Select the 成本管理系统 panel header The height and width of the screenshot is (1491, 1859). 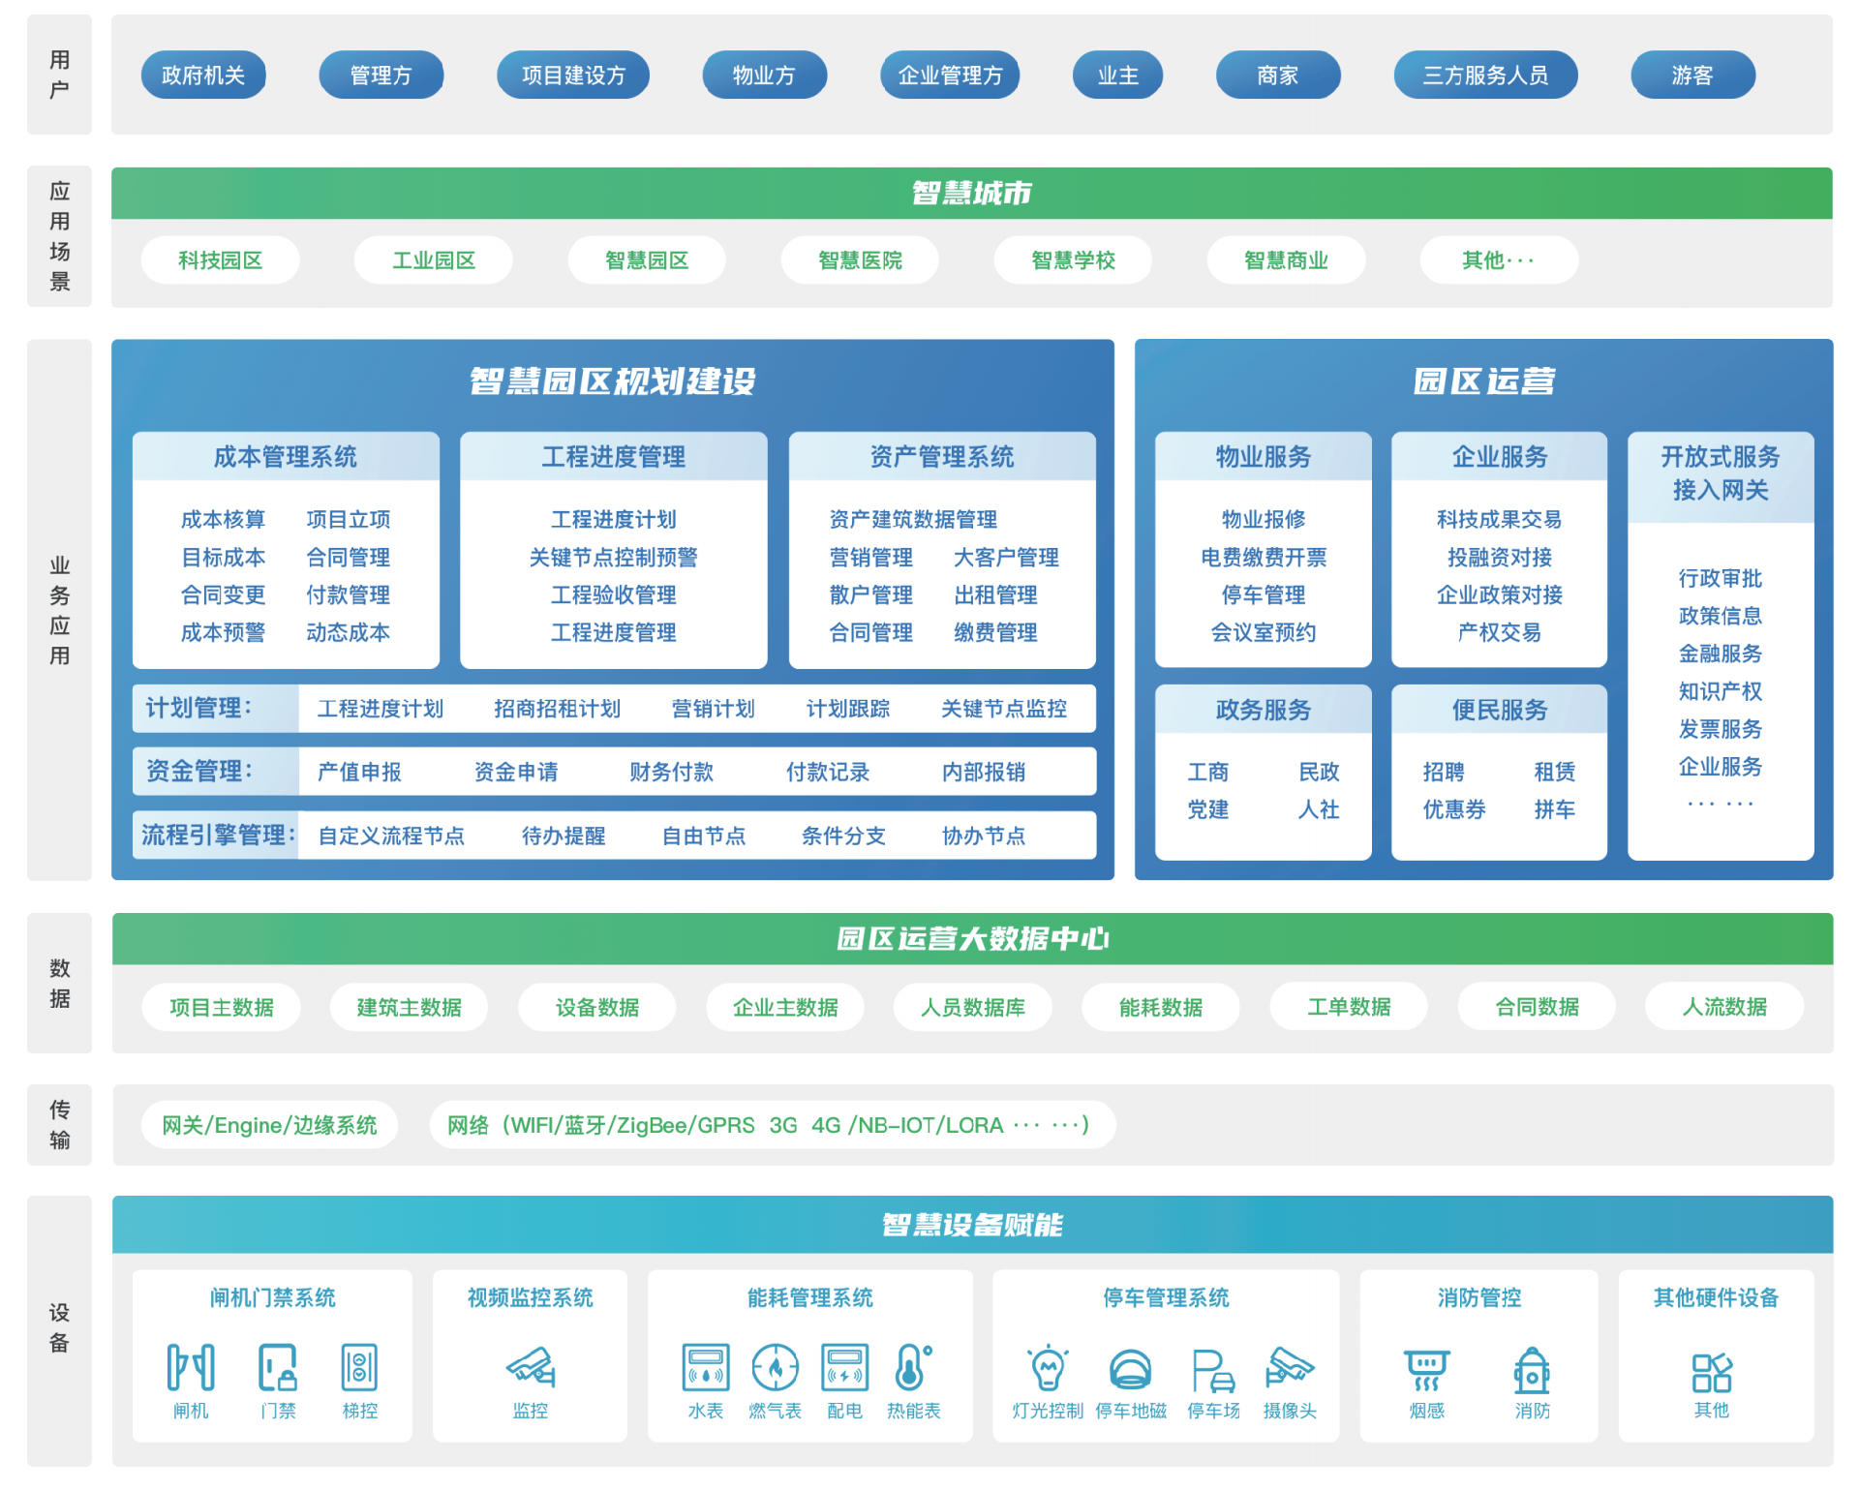pos(286,457)
